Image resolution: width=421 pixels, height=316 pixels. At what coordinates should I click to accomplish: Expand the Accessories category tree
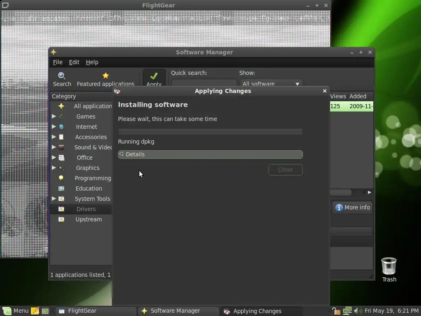pyautogui.click(x=54, y=137)
